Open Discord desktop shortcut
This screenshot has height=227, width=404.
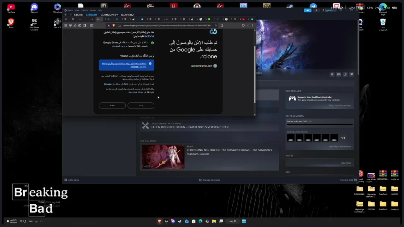[34, 8]
